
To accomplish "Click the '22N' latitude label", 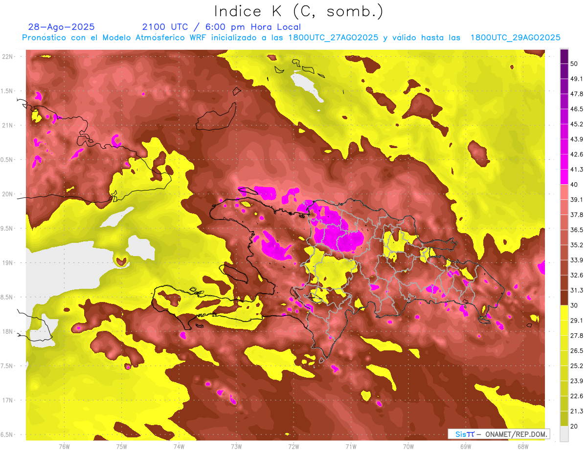I will 7,57.
